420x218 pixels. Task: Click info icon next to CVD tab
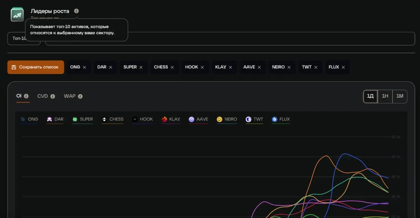click(x=53, y=96)
